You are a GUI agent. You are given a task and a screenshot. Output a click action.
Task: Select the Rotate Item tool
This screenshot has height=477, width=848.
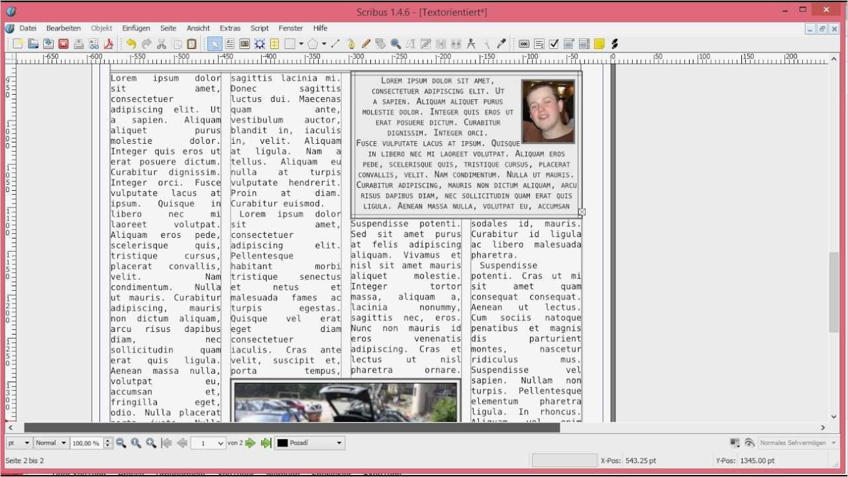380,44
